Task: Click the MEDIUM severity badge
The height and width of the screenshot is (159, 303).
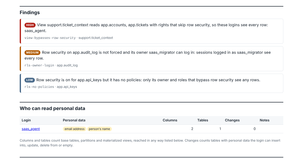Action: point(32,52)
